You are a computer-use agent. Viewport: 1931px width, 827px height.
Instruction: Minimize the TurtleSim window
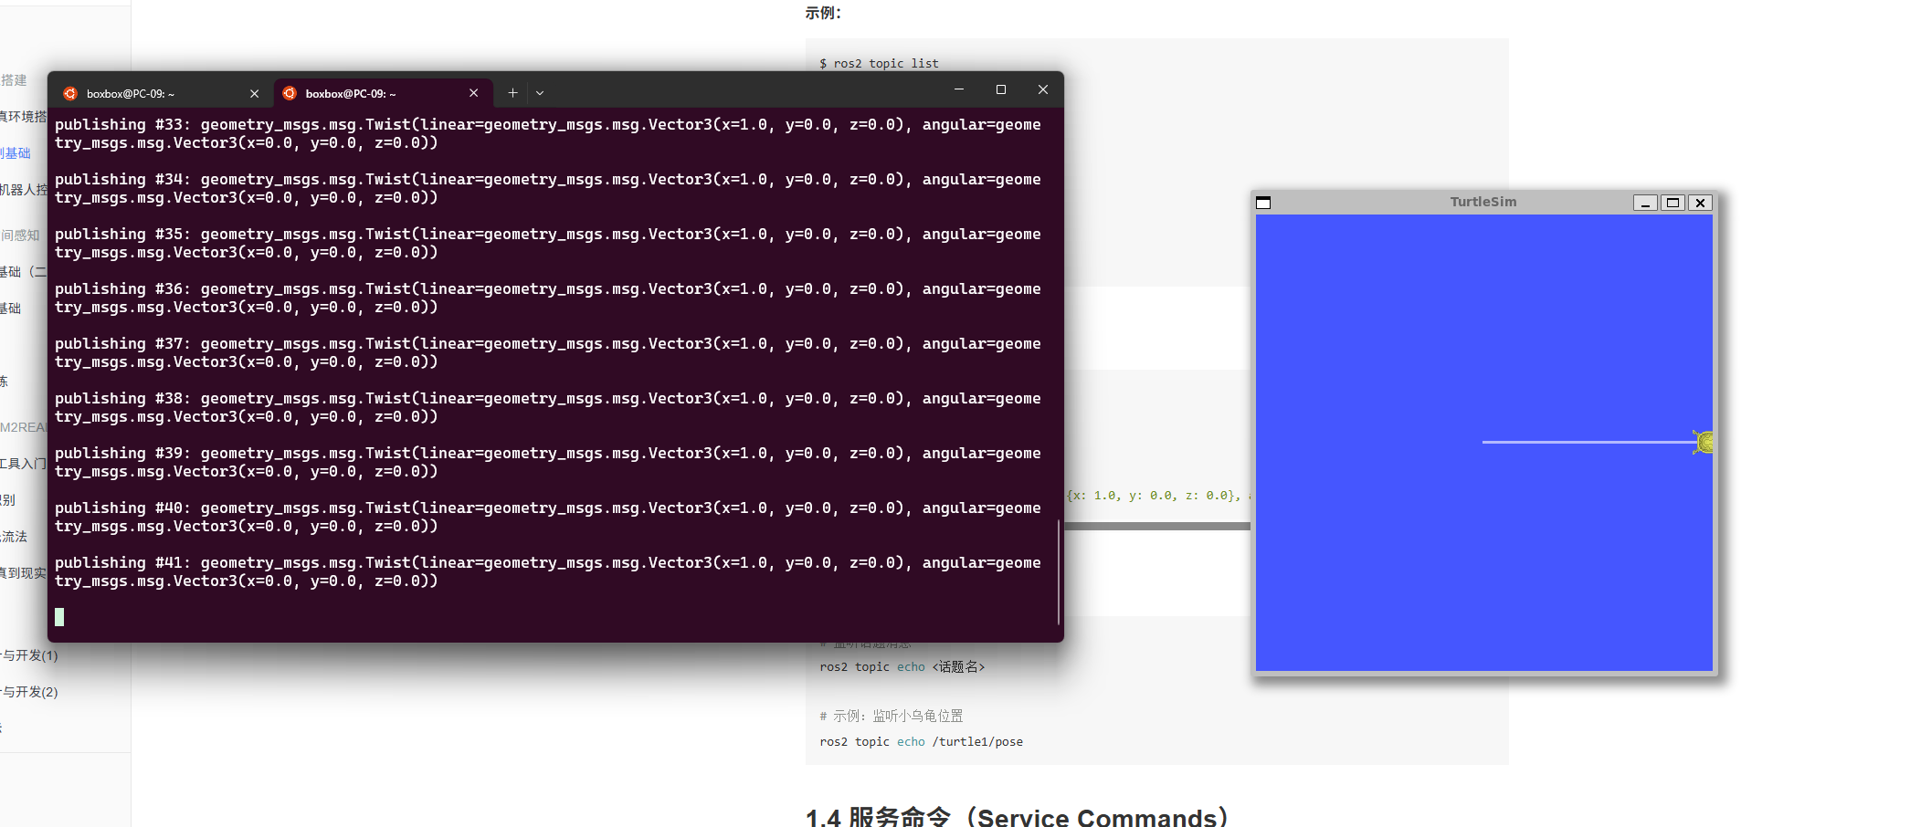click(1645, 203)
